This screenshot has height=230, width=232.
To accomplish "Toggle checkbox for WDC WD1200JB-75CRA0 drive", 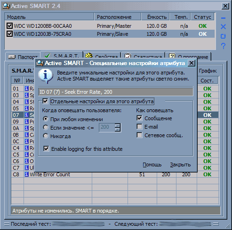I will pos(9,33).
